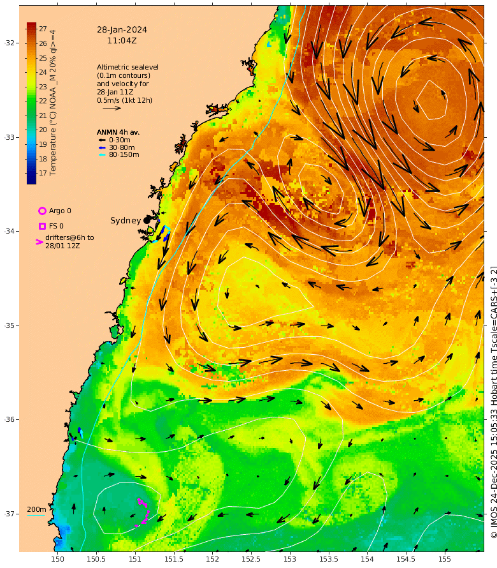Click the '0.5m/s (1kt 12h)' text
The width and height of the screenshot is (497, 568).
[x=124, y=100]
